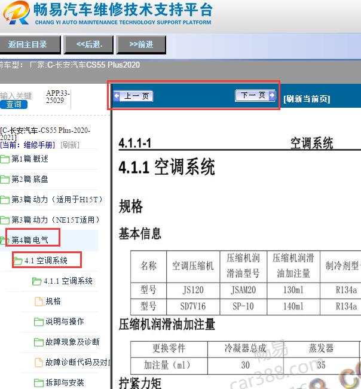Open the 规格 page in tree

coord(53,302)
